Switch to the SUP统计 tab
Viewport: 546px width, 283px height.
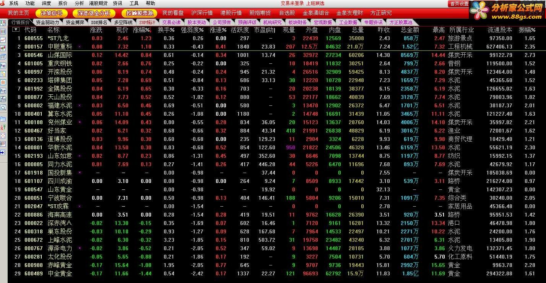click(x=147, y=23)
